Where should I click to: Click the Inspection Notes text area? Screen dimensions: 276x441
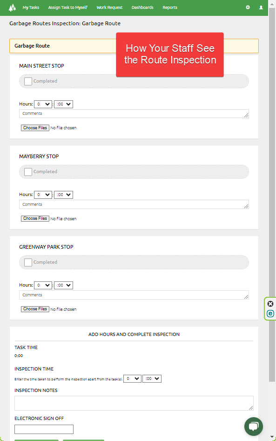click(x=134, y=403)
